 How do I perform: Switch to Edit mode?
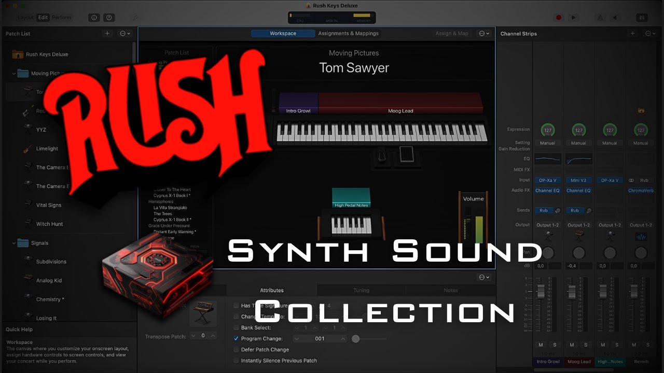click(x=43, y=17)
